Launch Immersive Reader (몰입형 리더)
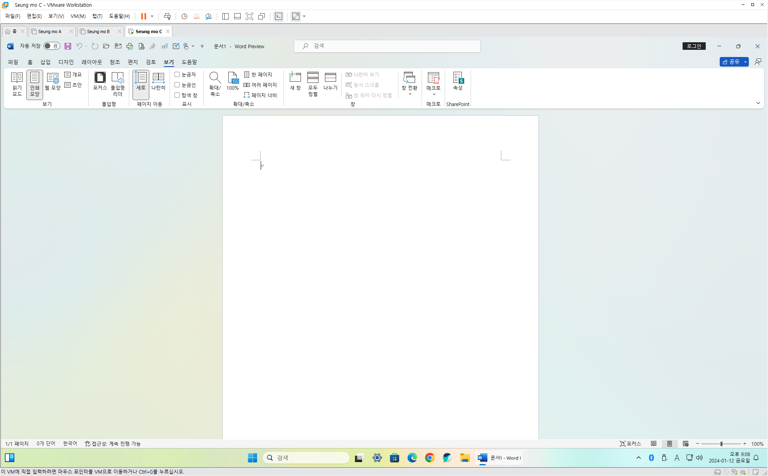This screenshot has height=476, width=768. click(x=117, y=84)
